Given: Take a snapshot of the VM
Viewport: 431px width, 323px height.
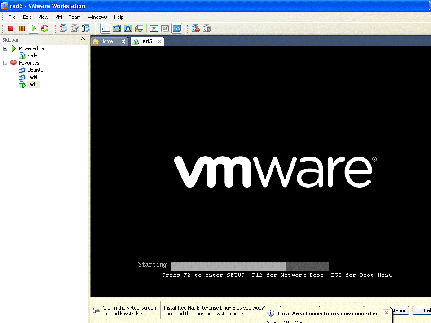Looking at the screenshot, I should point(63,28).
